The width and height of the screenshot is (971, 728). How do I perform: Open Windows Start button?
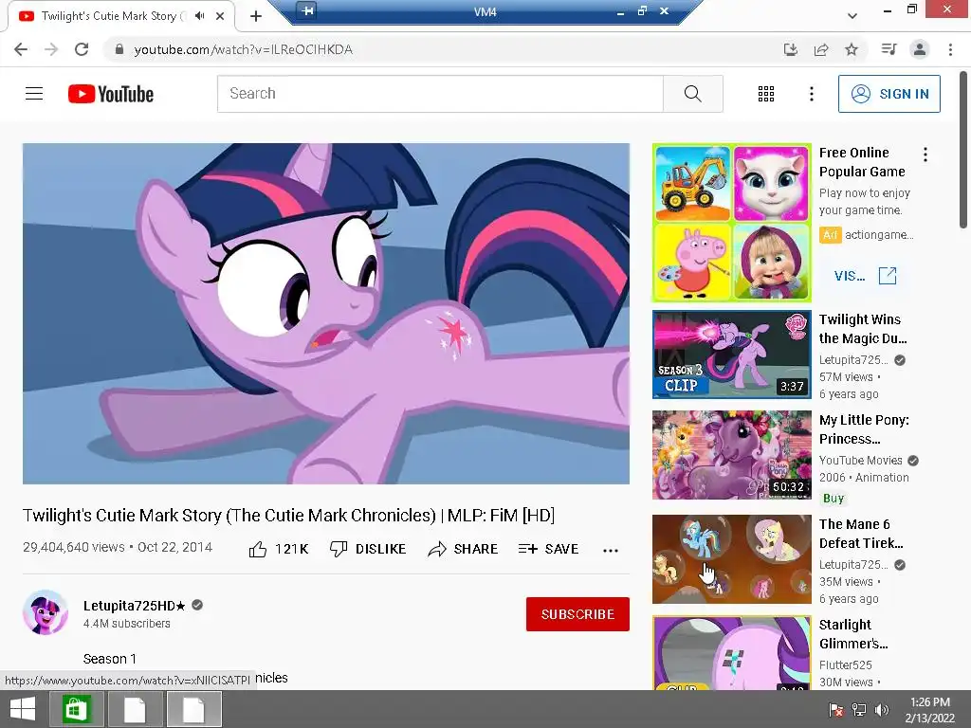click(x=23, y=709)
